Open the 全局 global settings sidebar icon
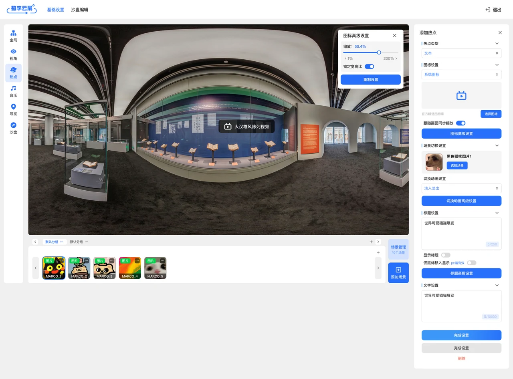 click(13, 36)
